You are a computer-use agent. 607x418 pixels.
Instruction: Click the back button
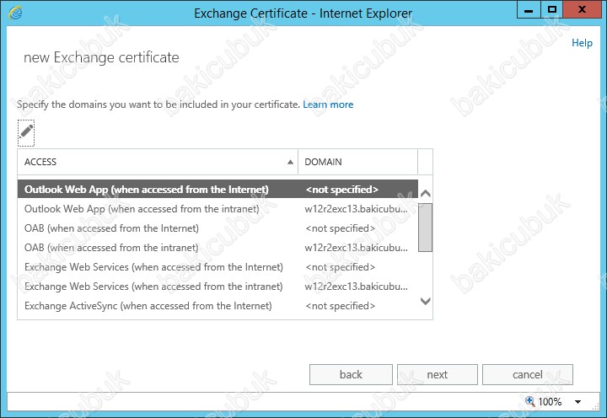(x=351, y=374)
